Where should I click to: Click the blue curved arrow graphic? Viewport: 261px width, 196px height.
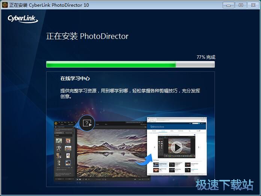[144, 160]
